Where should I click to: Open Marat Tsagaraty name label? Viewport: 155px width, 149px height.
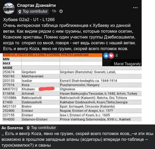coord(127,64)
